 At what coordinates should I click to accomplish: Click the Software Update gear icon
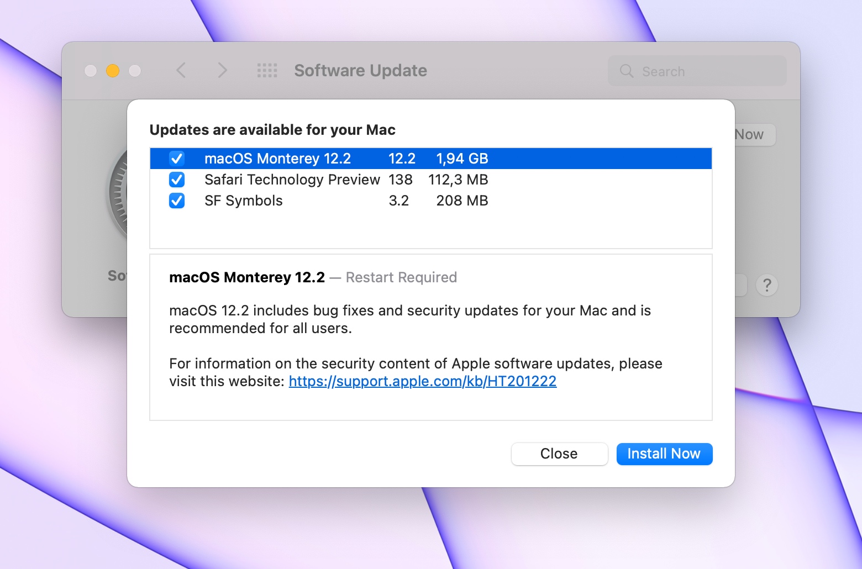118,193
